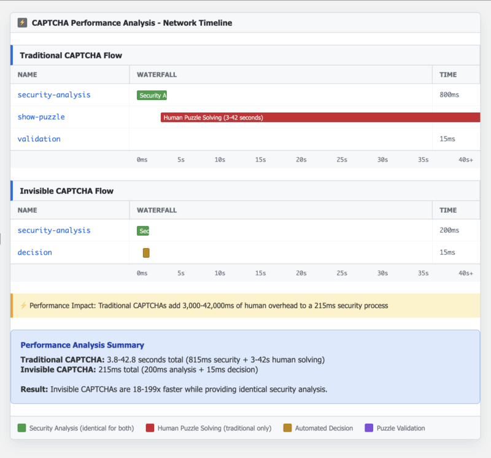Click TIME column header in Traditional flow table
The image size is (491, 458).
tap(448, 74)
